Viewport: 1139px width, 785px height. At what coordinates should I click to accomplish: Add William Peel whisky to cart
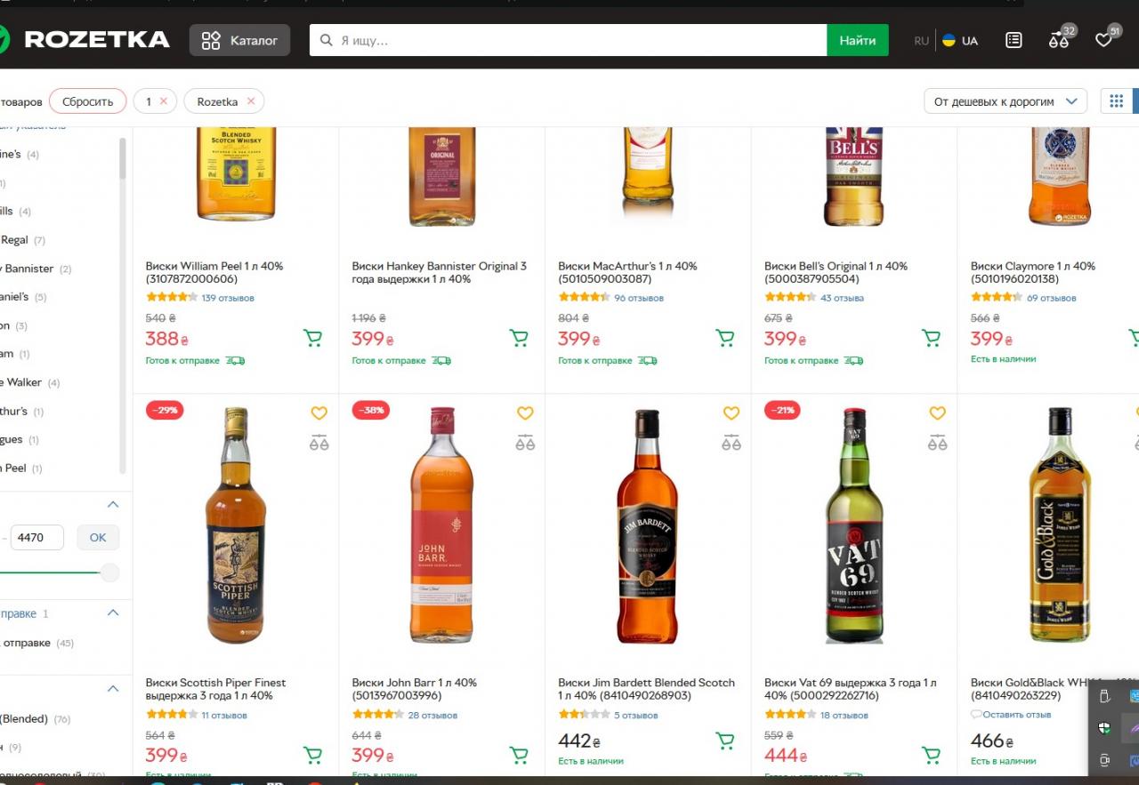pyautogui.click(x=312, y=338)
